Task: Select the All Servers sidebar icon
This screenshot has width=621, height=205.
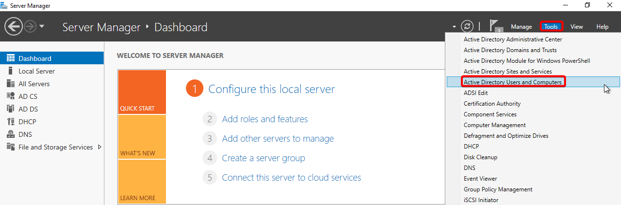Action: pos(11,84)
